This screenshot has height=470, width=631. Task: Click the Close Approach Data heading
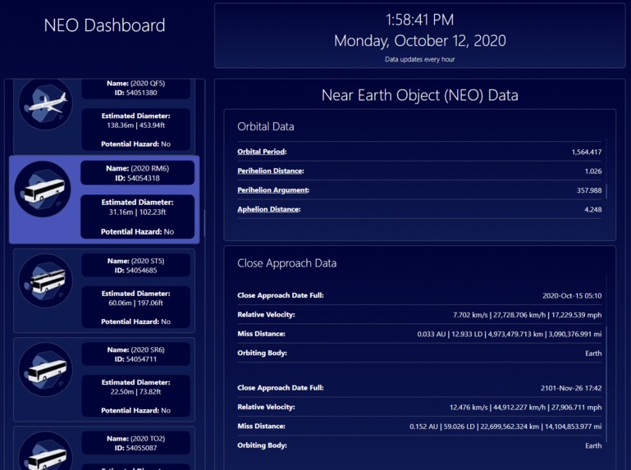[x=287, y=263]
